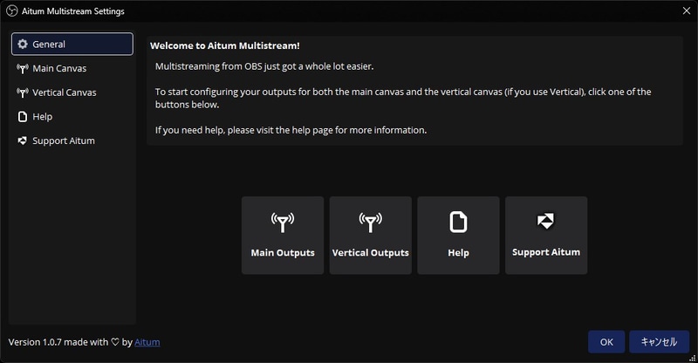This screenshot has height=363, width=698.
Task: Click the Support Aitum tile button
Action: [x=546, y=236]
